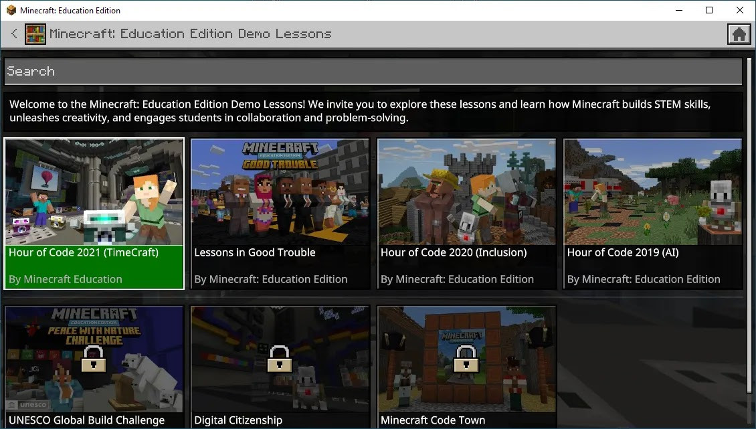Open Hour of Code 2020 (Inclusion) thumbnail
756x429 pixels.
tap(466, 192)
